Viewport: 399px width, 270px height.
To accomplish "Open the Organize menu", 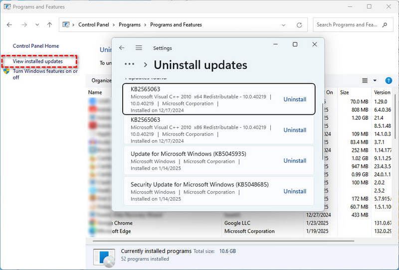I will 101,80.
